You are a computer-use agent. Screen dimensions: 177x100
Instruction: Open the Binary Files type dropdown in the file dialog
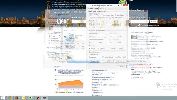coord(146,61)
